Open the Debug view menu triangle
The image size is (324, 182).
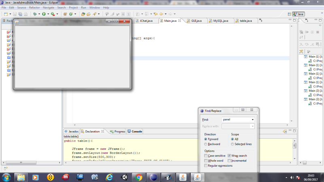(x=320, y=25)
